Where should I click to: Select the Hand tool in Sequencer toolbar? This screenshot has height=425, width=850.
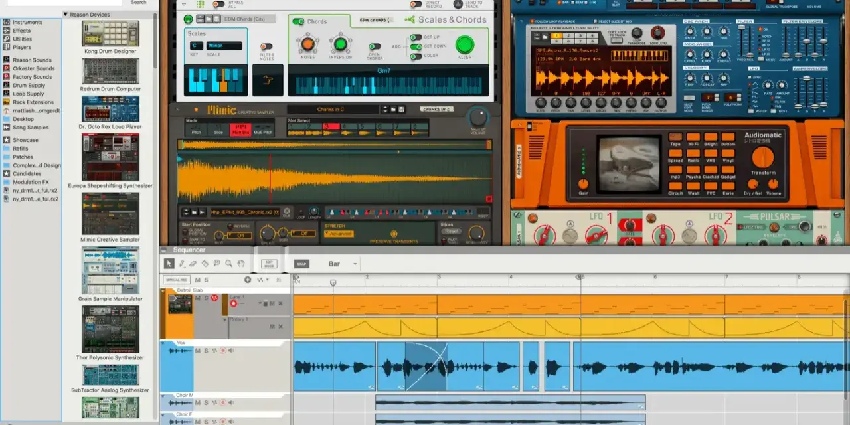(x=241, y=264)
